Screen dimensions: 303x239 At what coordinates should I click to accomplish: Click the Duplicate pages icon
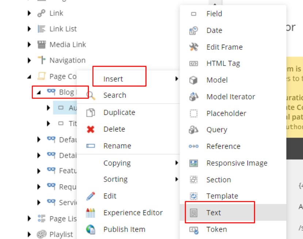(x=91, y=112)
